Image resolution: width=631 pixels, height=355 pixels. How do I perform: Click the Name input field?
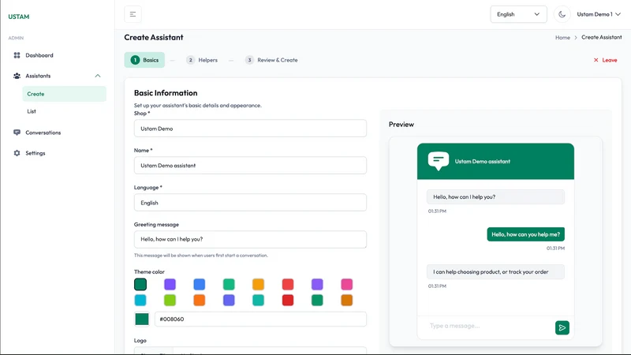[x=250, y=166]
